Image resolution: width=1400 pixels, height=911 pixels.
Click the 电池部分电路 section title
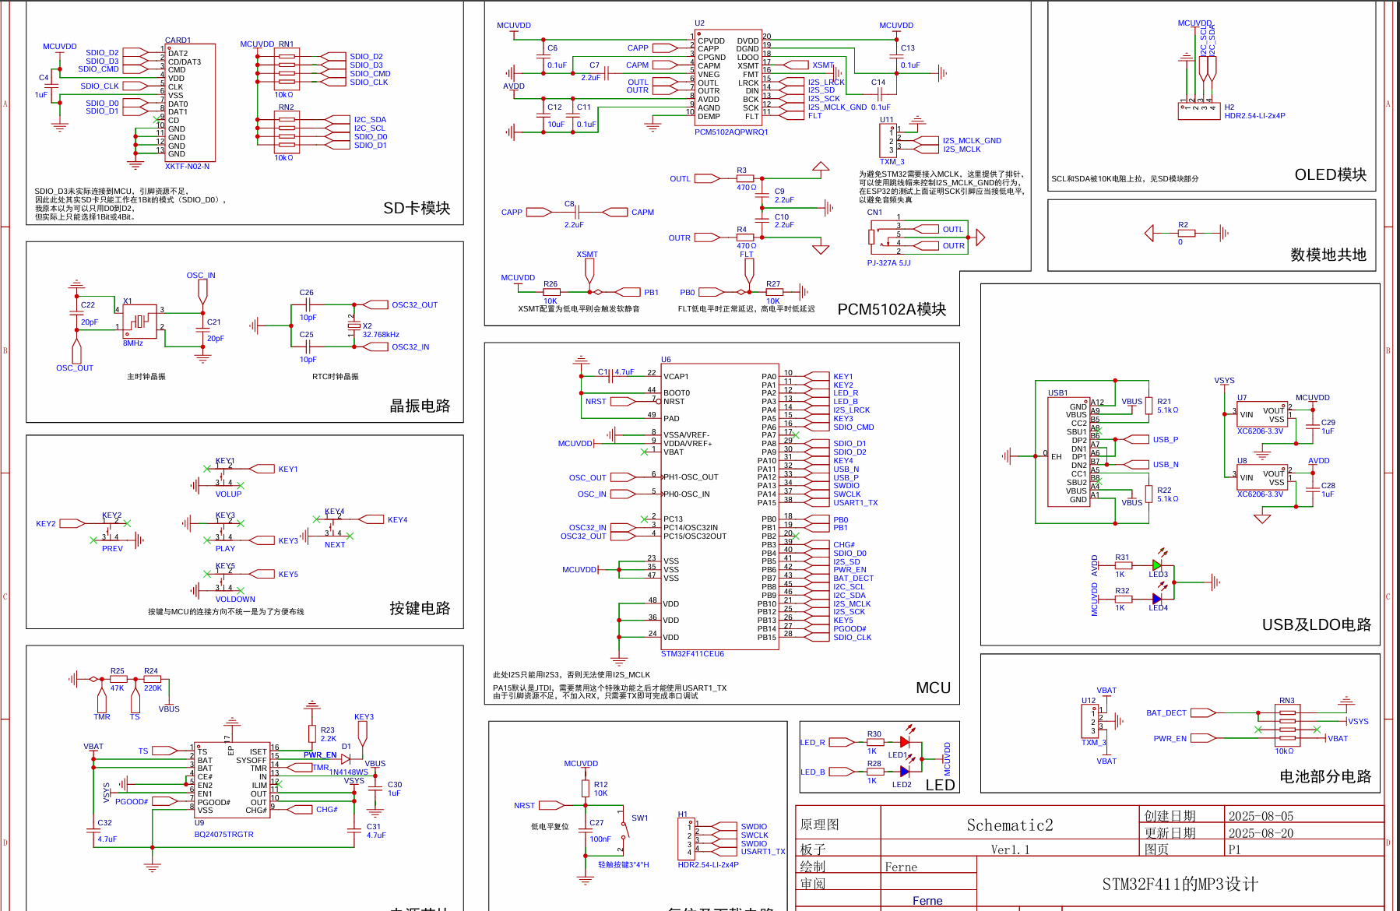pos(1325,776)
